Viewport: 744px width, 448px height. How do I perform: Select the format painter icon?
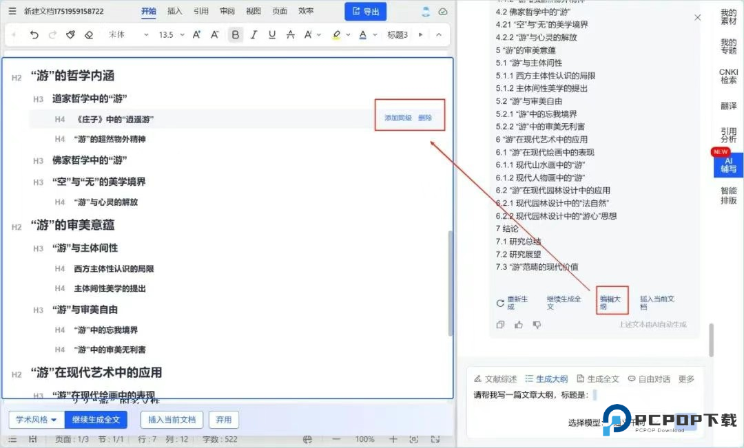(x=70, y=35)
